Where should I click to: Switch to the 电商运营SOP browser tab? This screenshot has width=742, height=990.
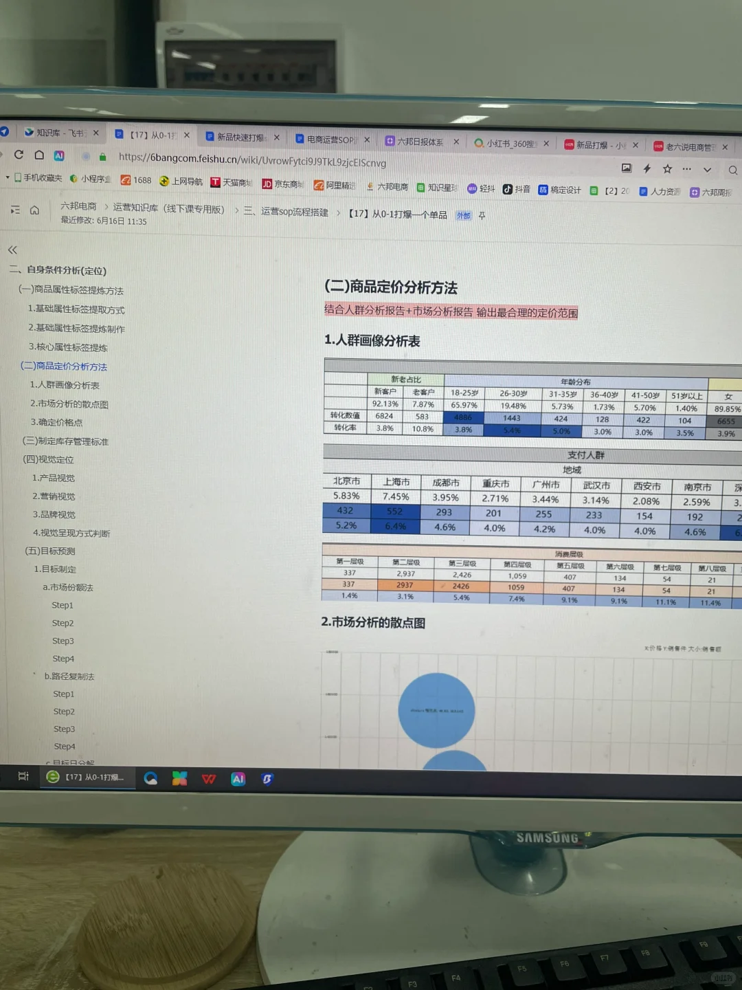(328, 138)
